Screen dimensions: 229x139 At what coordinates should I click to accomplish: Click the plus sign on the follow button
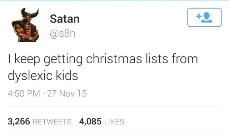[198, 16]
